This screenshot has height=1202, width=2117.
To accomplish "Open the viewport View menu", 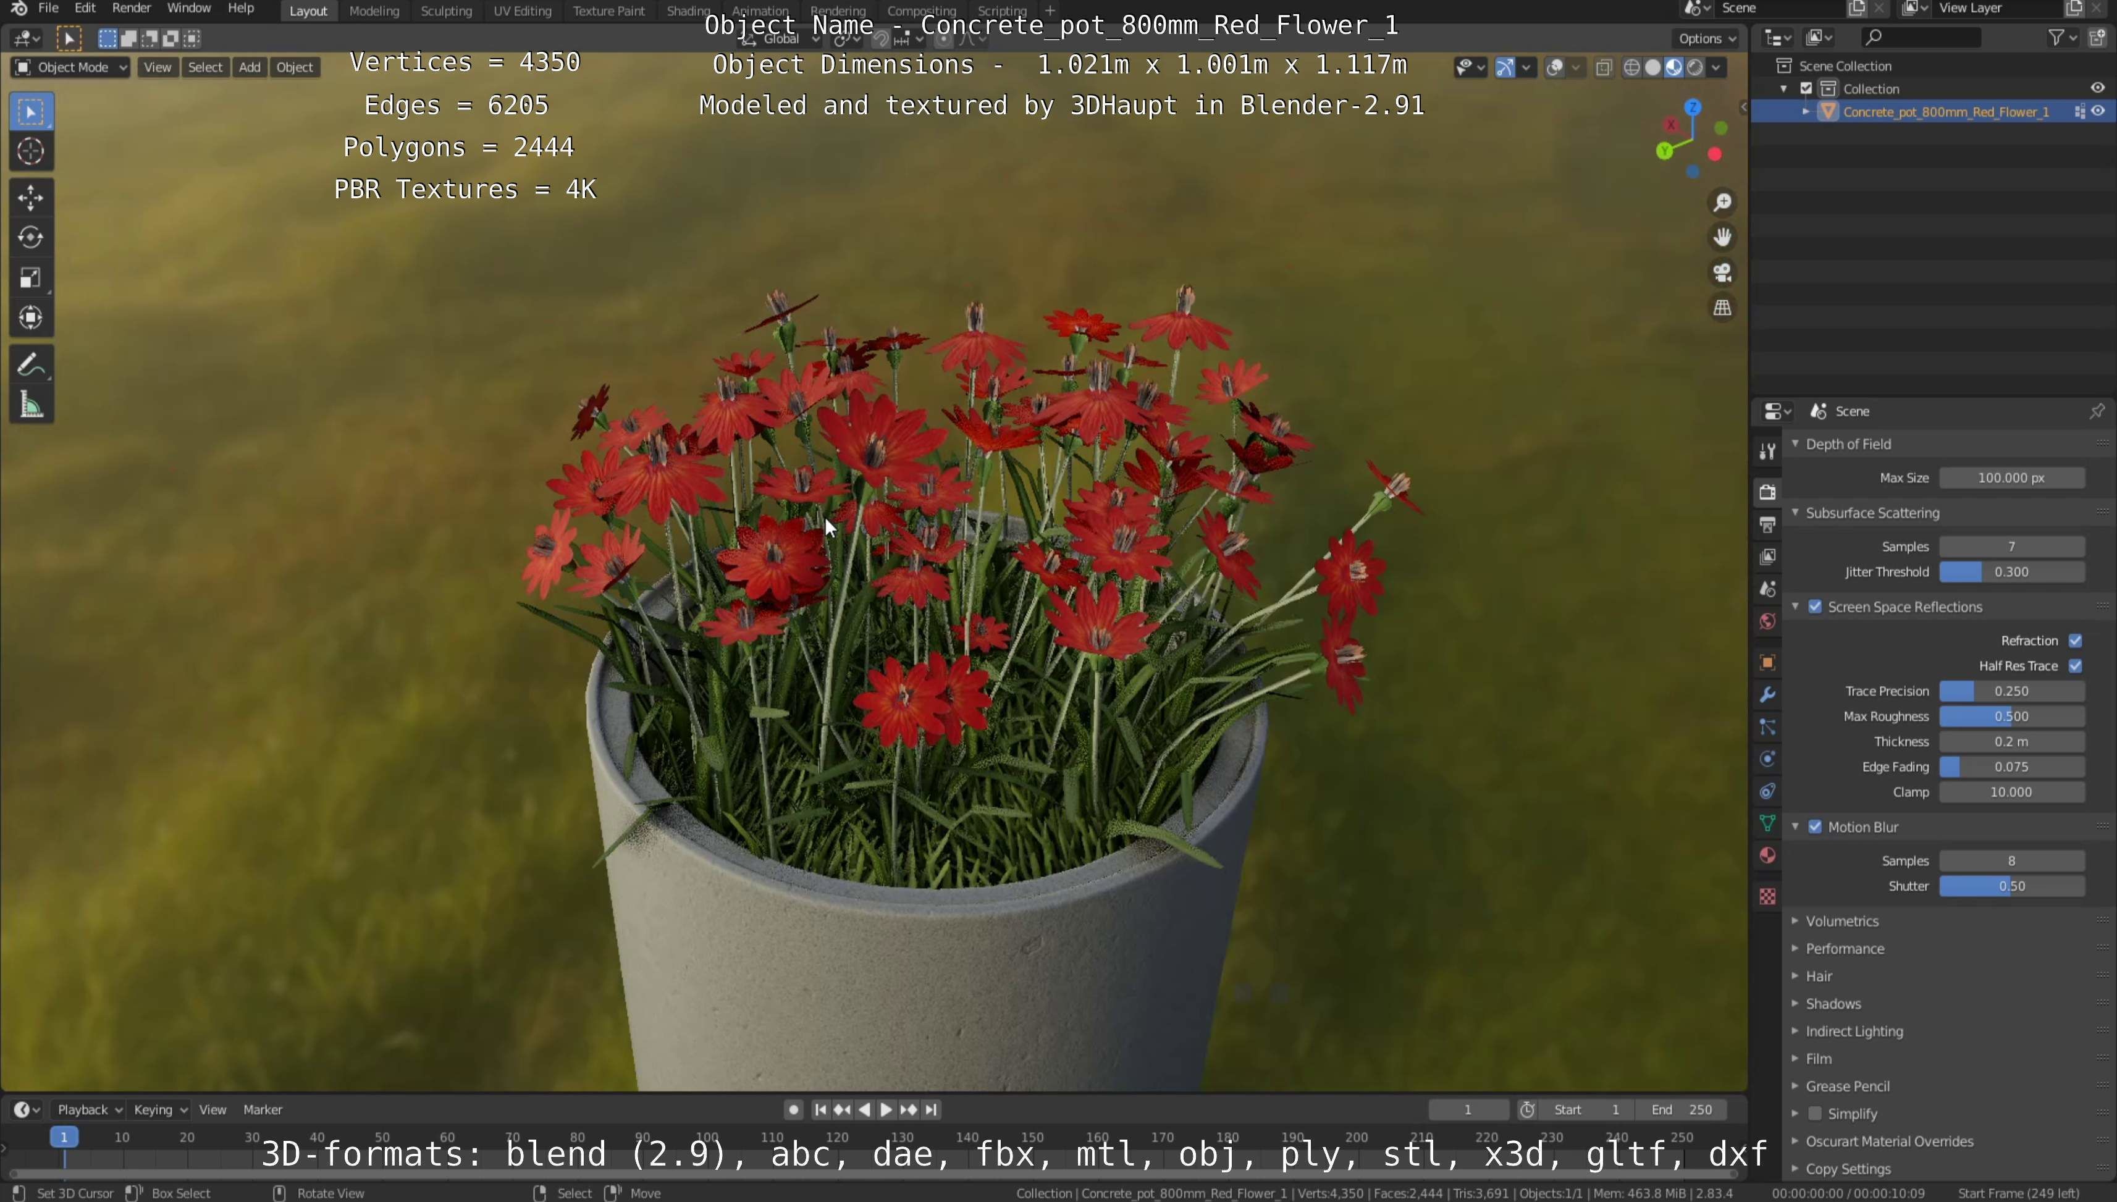I will 158,68.
